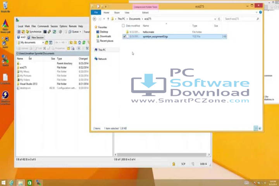Open the Help menu in WinSCP
This screenshot has height=186, width=279.
(81, 26)
